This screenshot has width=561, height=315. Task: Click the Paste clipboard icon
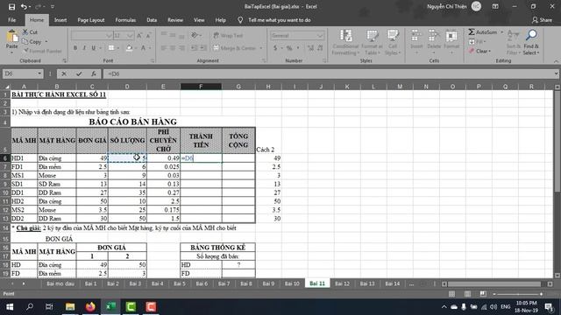point(11,36)
